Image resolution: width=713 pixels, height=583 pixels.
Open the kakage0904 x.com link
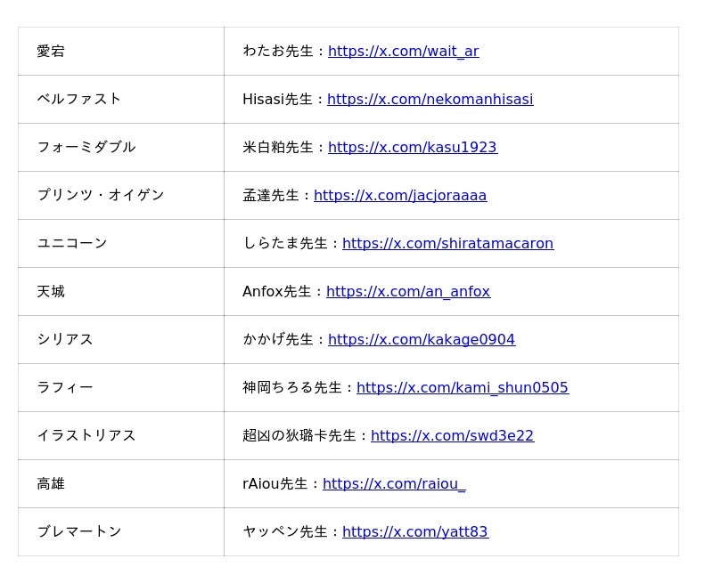click(x=421, y=340)
